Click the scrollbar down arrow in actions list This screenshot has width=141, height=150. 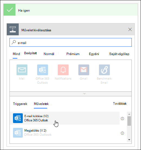tap(129, 140)
